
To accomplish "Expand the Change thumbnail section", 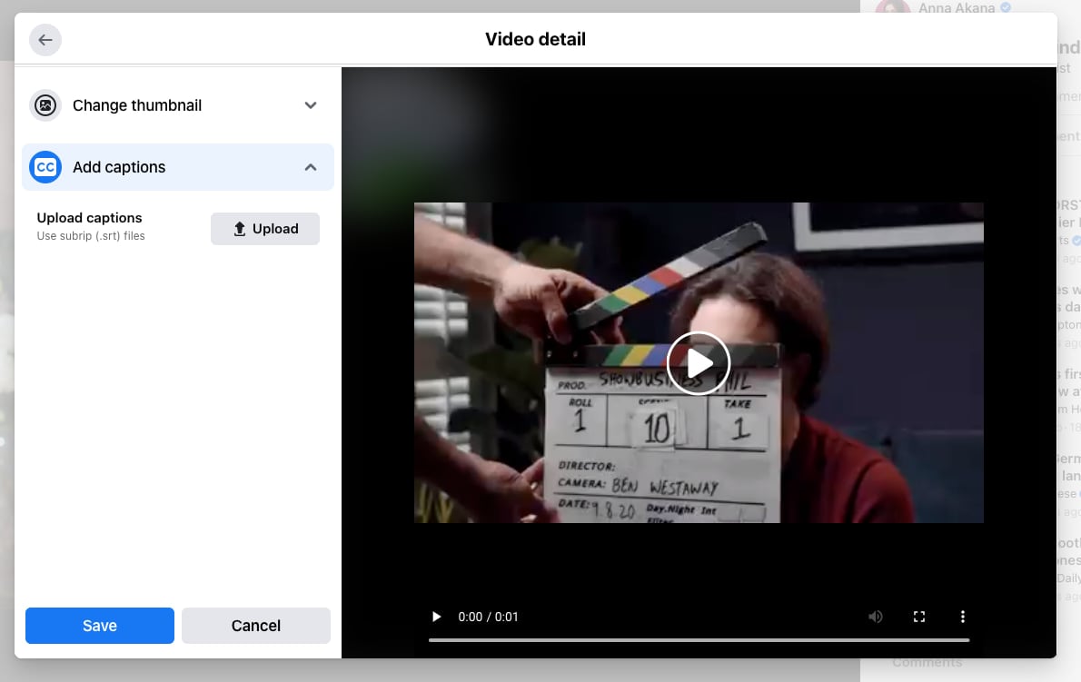I will (x=310, y=104).
